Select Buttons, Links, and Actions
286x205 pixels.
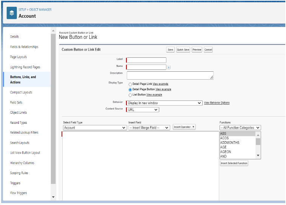point(23,79)
